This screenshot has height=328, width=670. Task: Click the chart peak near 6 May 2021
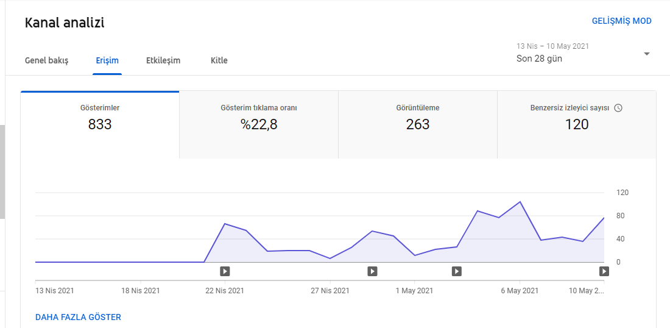coord(520,201)
